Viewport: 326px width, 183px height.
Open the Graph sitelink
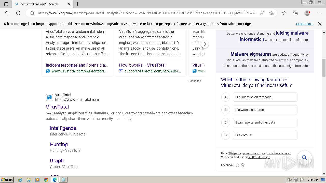[57, 161]
